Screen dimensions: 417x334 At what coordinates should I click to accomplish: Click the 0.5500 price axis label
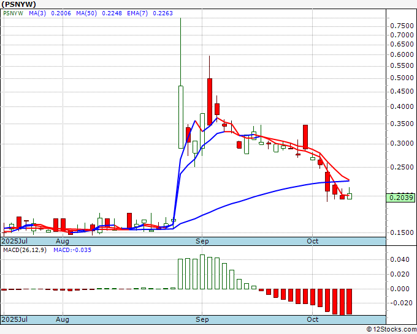click(402, 65)
